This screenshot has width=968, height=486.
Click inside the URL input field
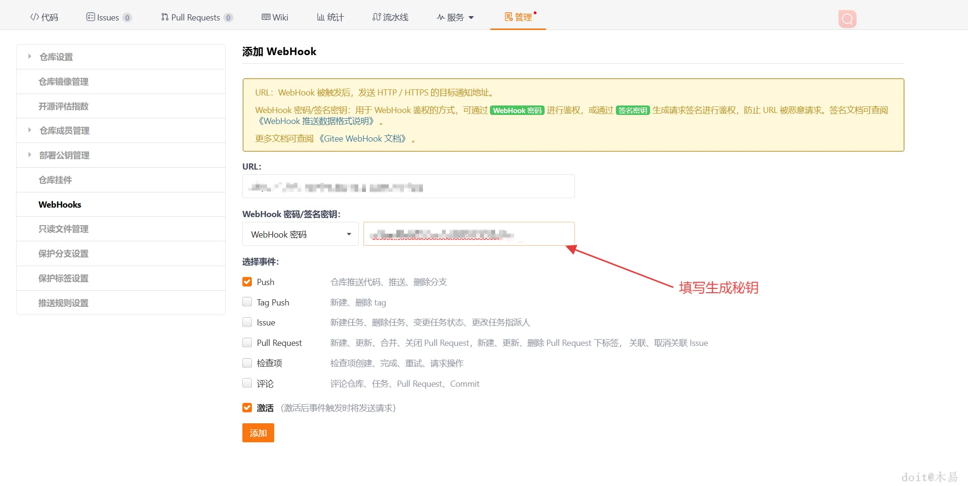[408, 186]
